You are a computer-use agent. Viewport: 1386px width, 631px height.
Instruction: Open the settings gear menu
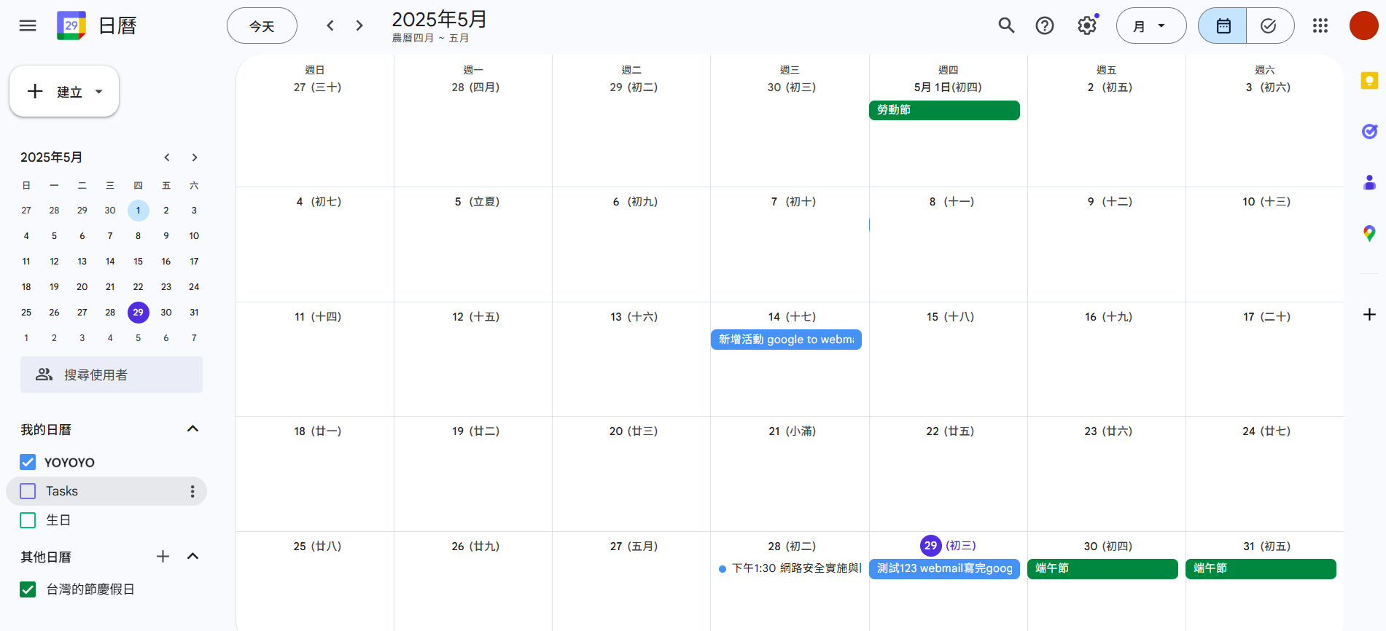click(x=1086, y=26)
